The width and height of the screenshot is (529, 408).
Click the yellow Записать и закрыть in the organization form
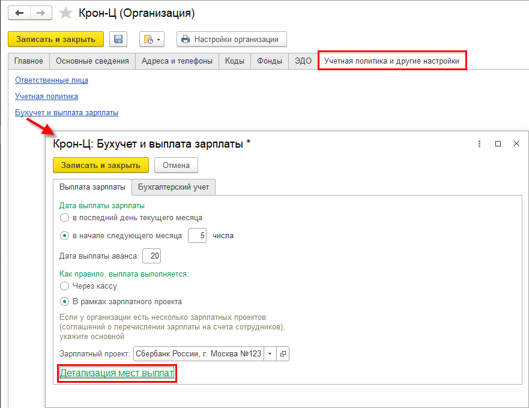pos(56,39)
